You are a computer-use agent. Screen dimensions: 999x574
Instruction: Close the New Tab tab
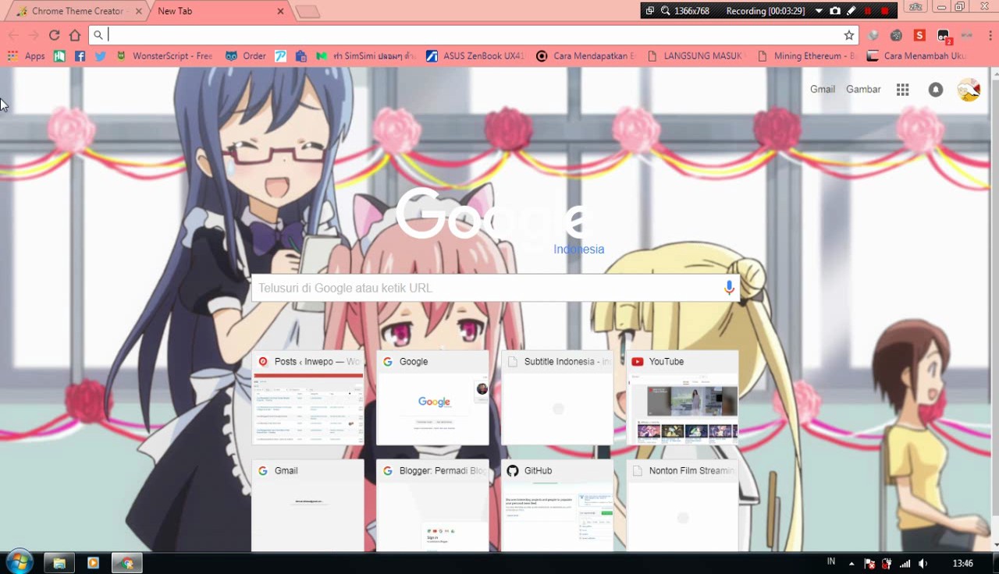(280, 12)
